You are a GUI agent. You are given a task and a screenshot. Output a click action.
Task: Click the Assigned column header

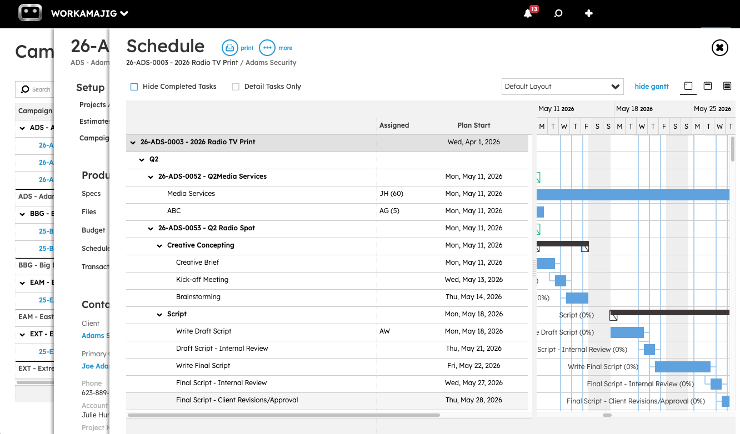click(394, 125)
